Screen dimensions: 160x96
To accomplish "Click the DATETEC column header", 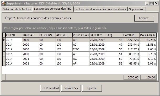I will pos(98,35).
